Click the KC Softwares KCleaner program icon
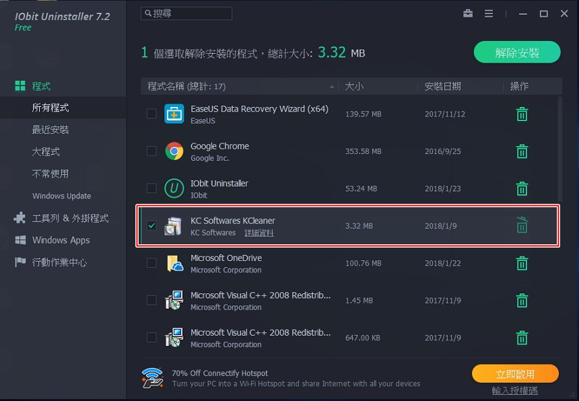 tap(173, 226)
